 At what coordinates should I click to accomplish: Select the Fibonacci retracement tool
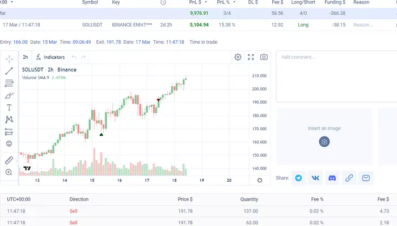(x=9, y=83)
